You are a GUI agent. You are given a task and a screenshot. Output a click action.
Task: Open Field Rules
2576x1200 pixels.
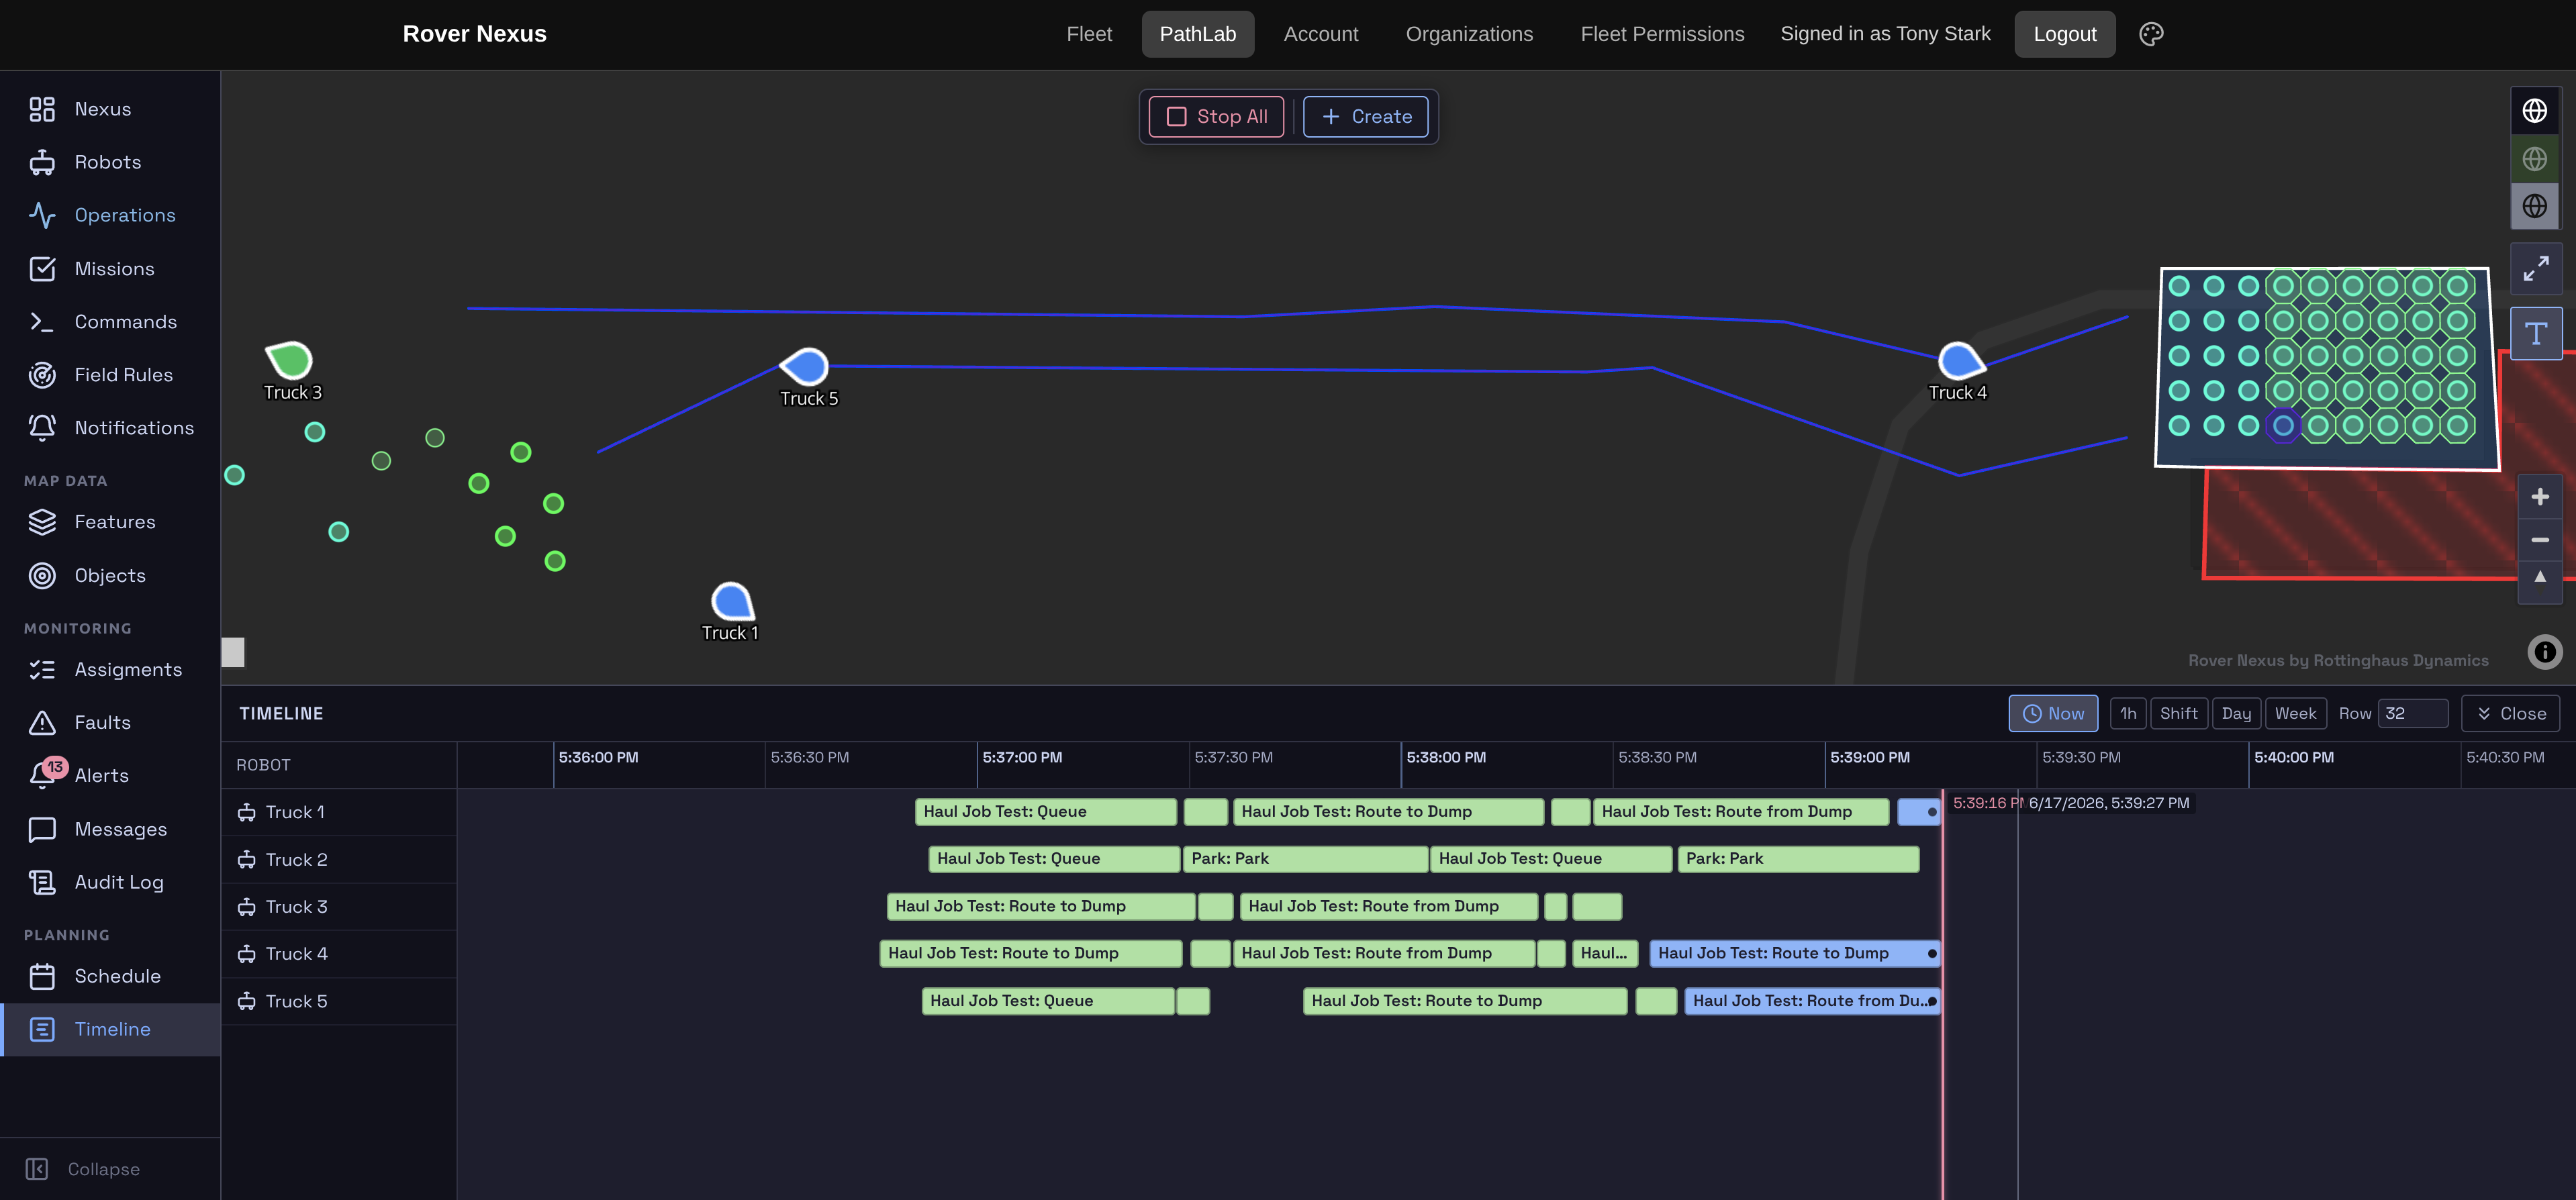coord(110,375)
